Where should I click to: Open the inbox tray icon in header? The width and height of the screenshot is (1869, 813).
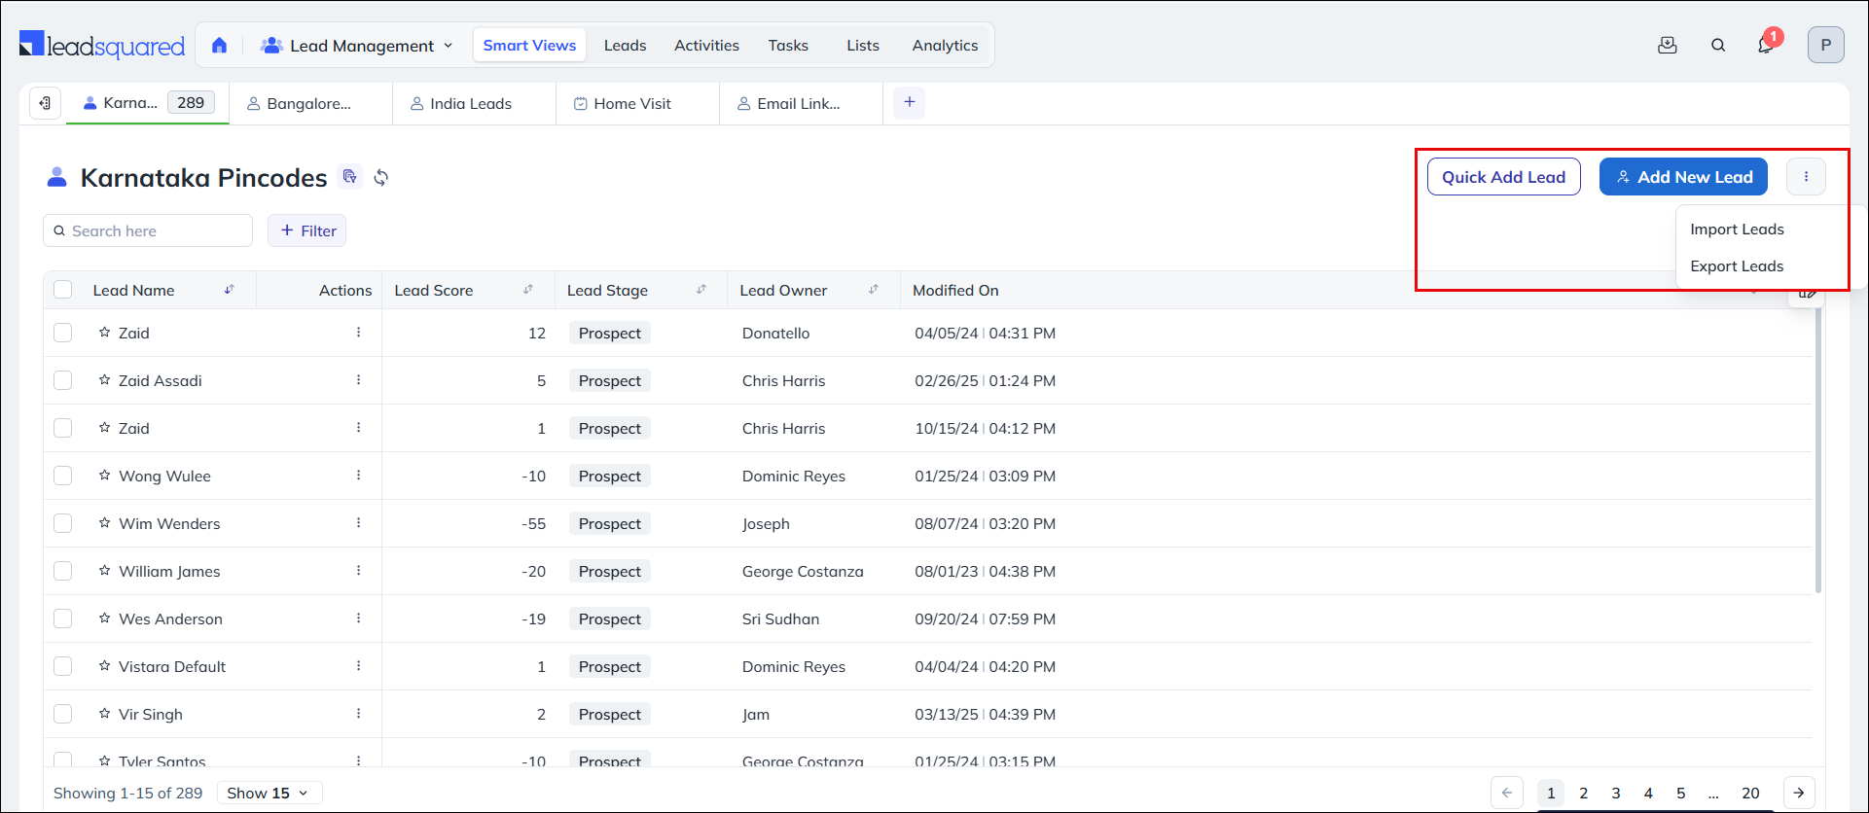point(1668,45)
